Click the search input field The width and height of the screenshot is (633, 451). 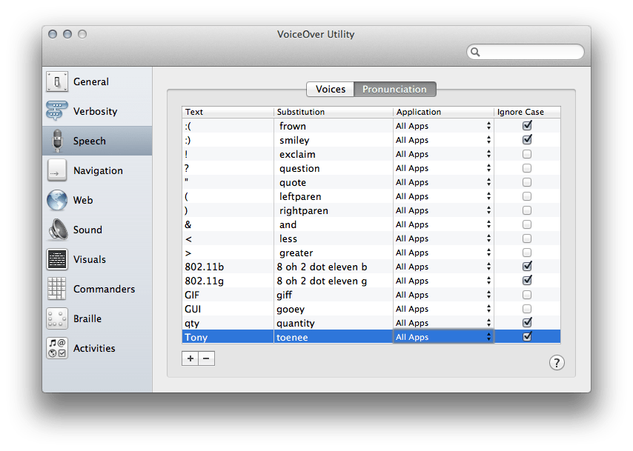point(526,52)
